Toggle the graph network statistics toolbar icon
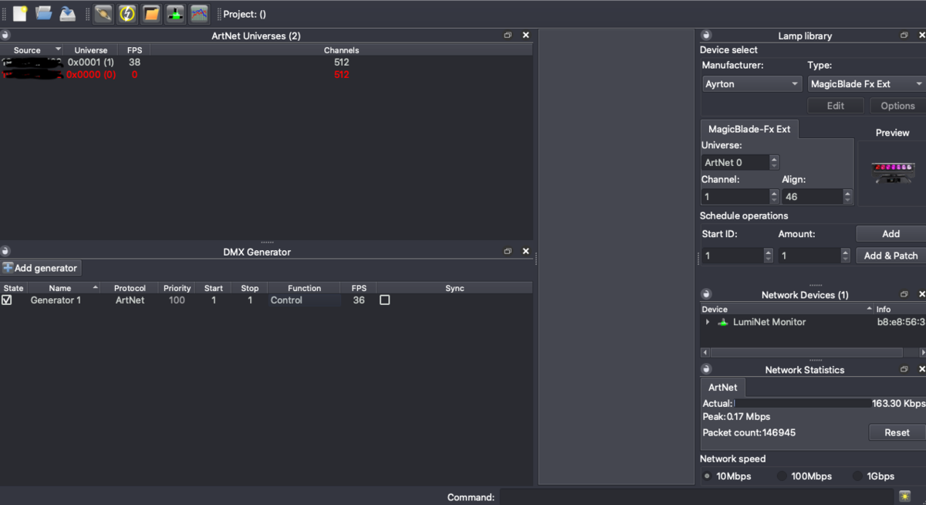The height and width of the screenshot is (505, 926). pos(199,13)
